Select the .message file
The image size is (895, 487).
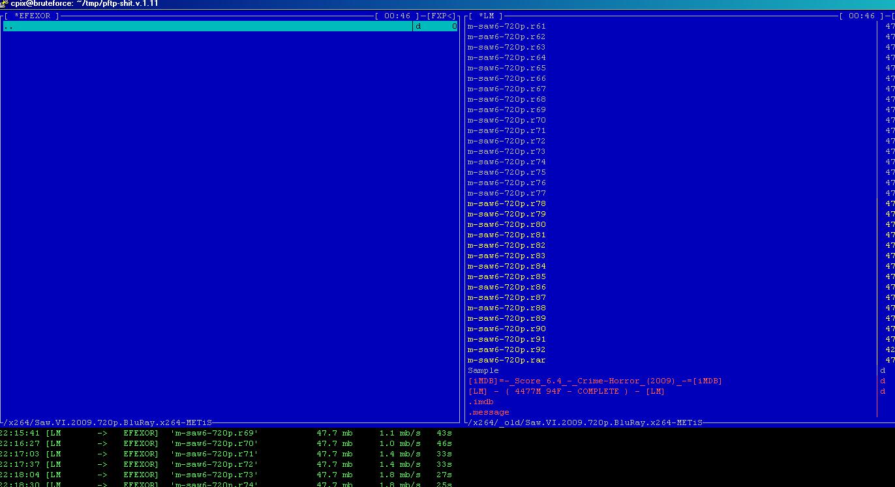[488, 413]
